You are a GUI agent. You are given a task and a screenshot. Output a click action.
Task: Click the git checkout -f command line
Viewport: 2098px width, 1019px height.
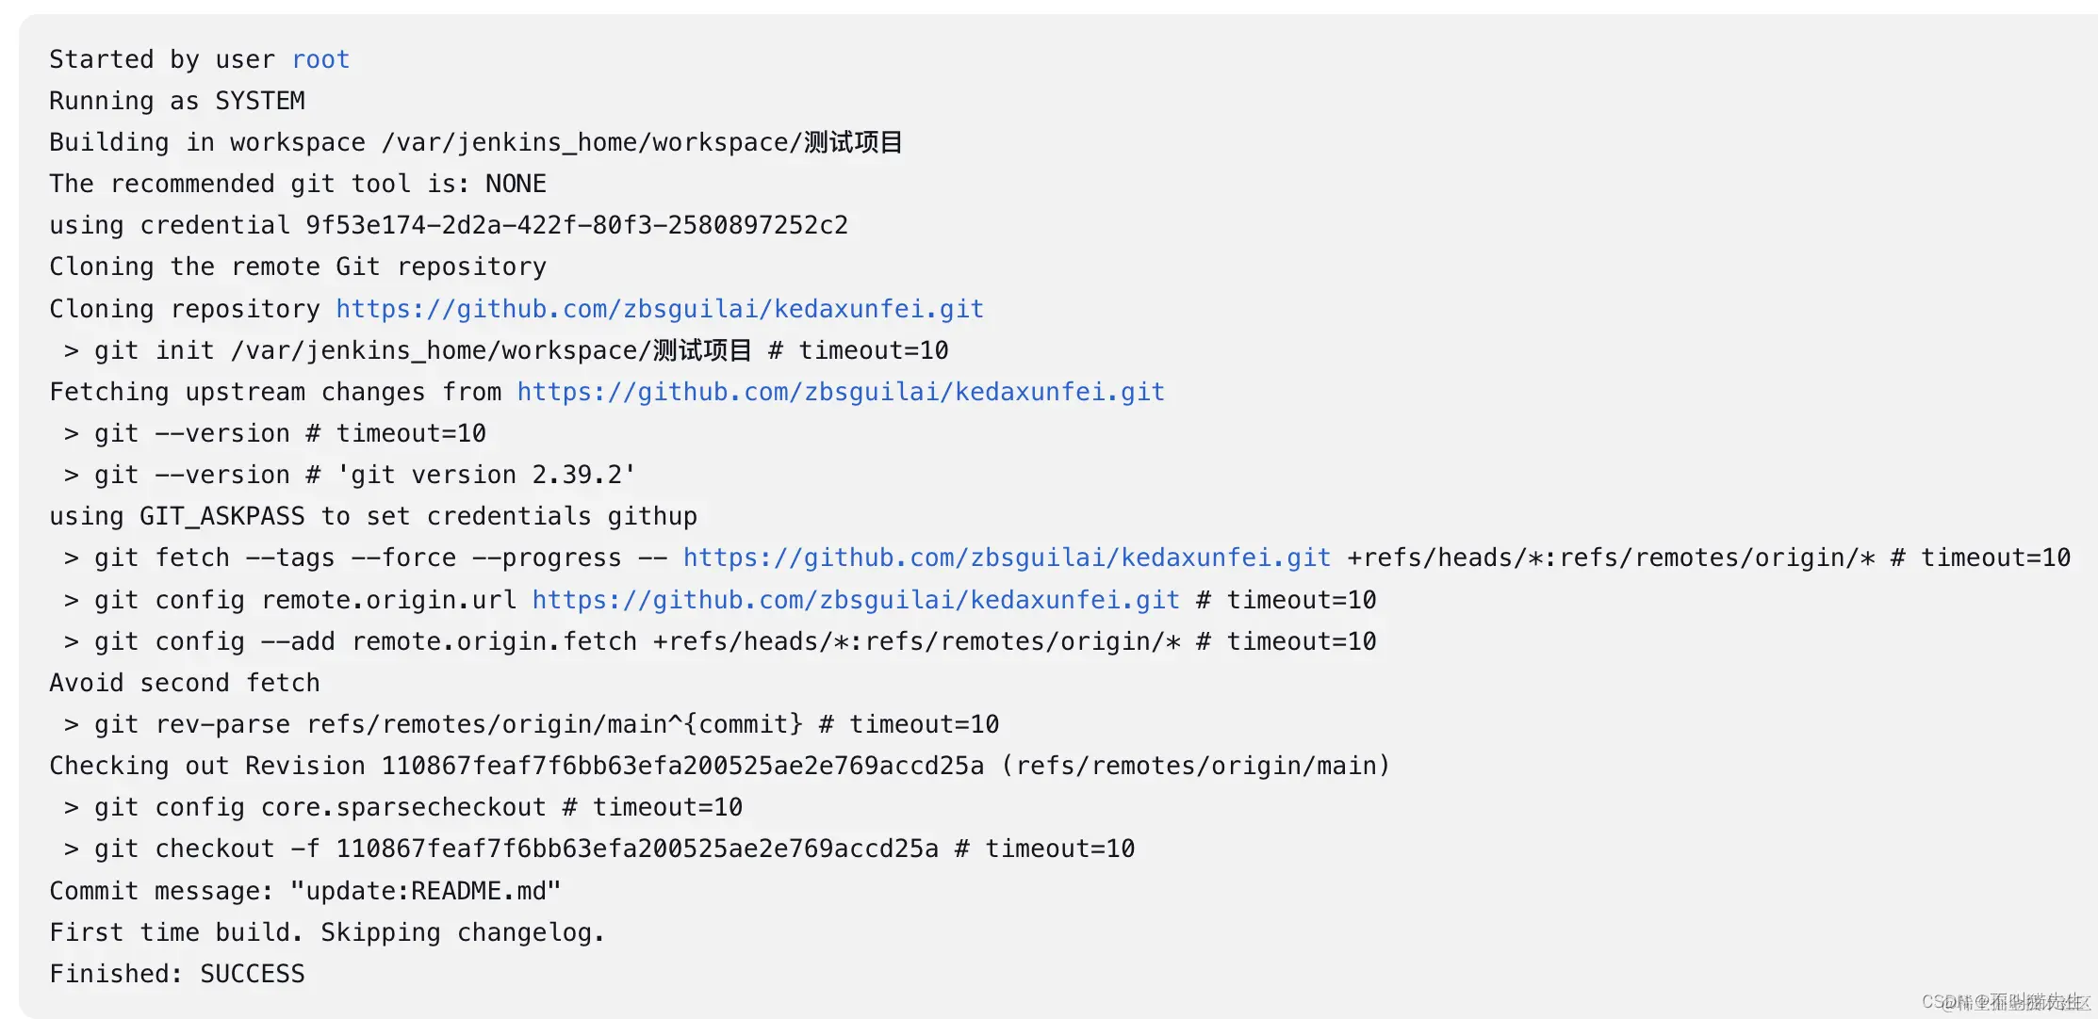click(598, 849)
